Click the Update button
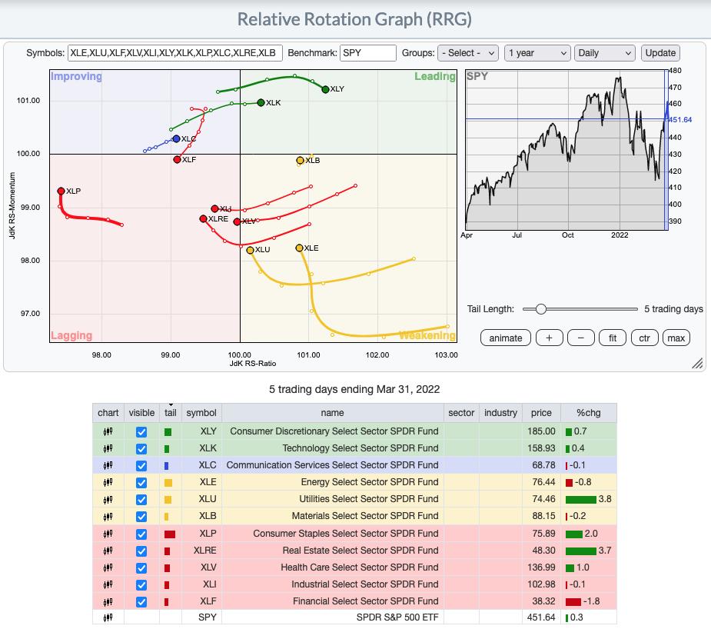The width and height of the screenshot is (711, 629). (x=660, y=53)
